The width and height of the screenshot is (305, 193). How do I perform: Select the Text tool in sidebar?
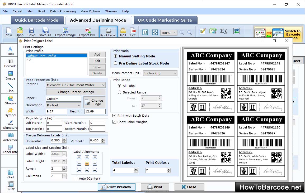coord(10,51)
